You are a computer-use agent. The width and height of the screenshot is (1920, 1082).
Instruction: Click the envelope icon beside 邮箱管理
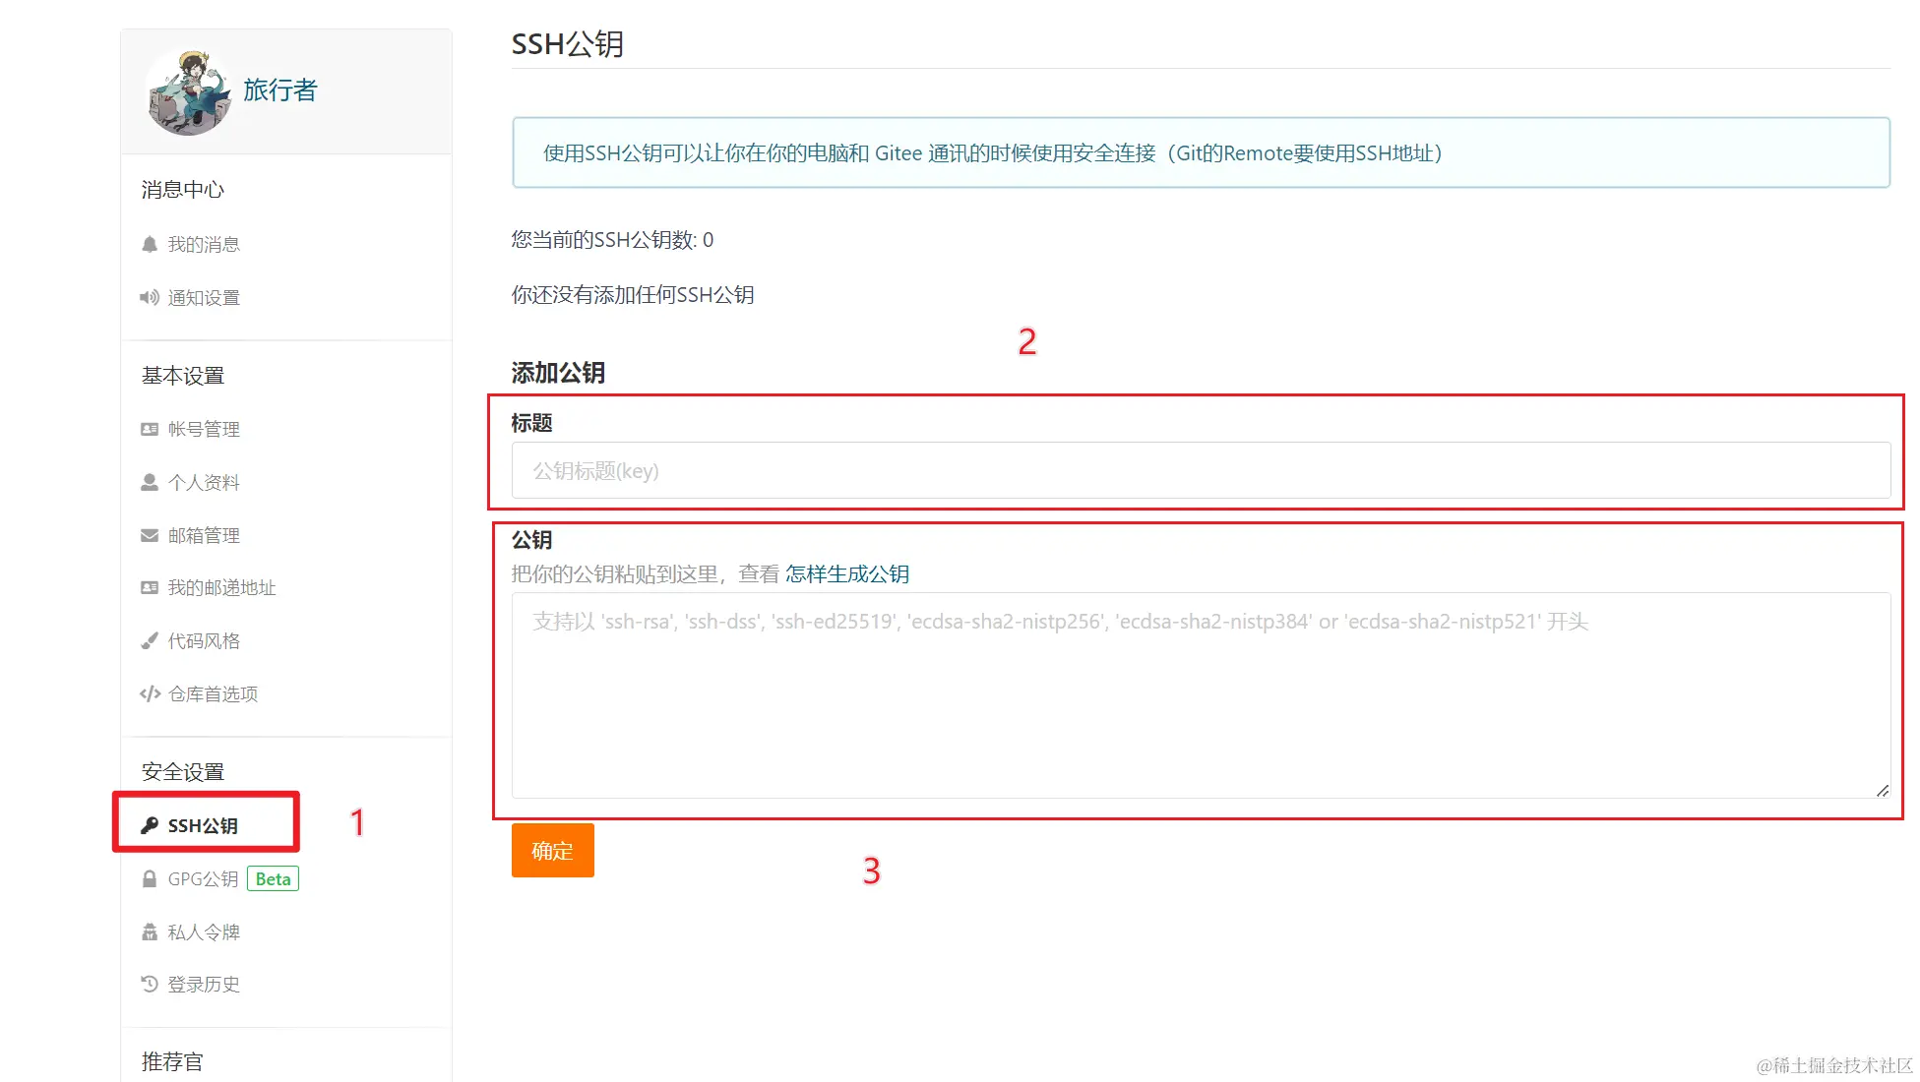coord(150,535)
